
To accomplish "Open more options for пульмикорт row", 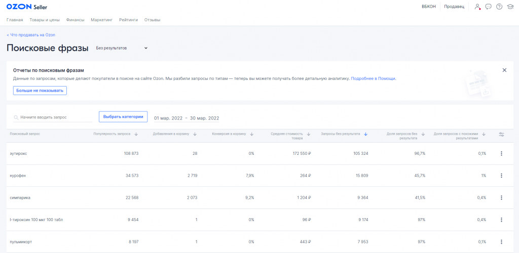I will coord(501,242).
